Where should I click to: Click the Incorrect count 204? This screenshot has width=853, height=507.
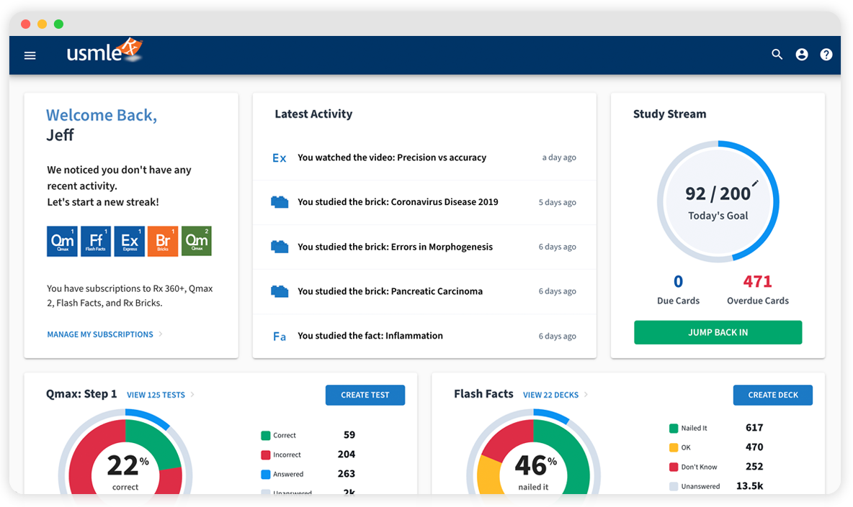tap(347, 455)
